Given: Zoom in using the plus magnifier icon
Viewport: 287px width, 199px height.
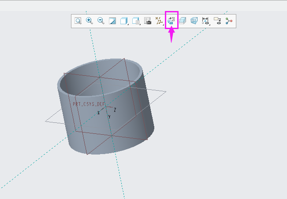Looking at the screenshot, I should [89, 21].
